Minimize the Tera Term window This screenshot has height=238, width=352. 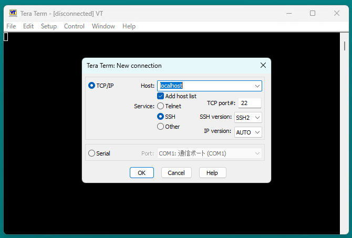click(x=289, y=13)
